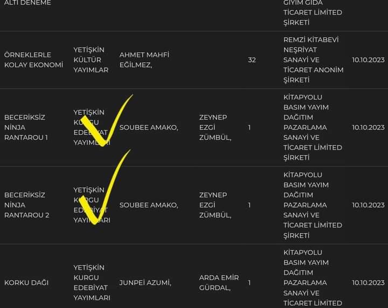Image resolution: width=388 pixels, height=308 pixels.
Task: Click ZEYNEP EZGİ ZÜMBÜL in Rantarou 2 row
Action: click(215, 205)
